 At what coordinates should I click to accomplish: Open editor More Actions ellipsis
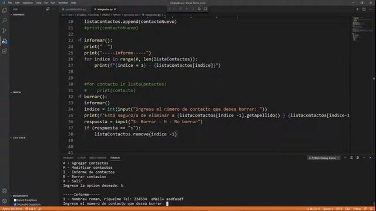click(371, 9)
